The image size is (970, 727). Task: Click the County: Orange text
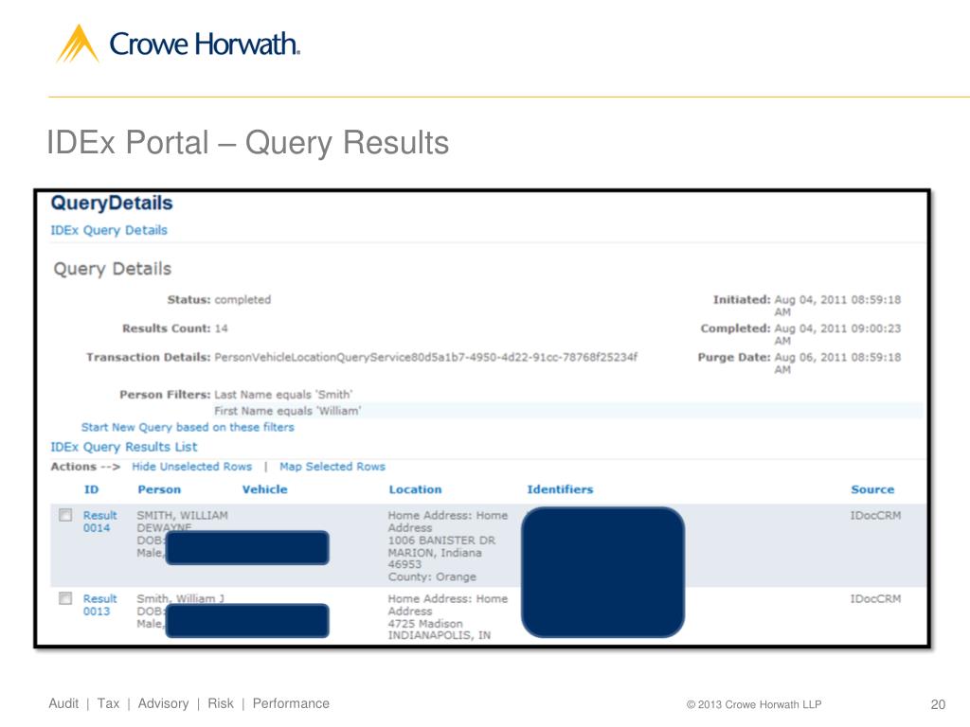click(x=432, y=576)
